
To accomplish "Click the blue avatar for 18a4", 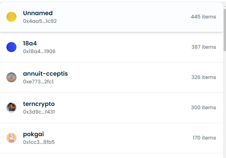I will click(11, 47).
